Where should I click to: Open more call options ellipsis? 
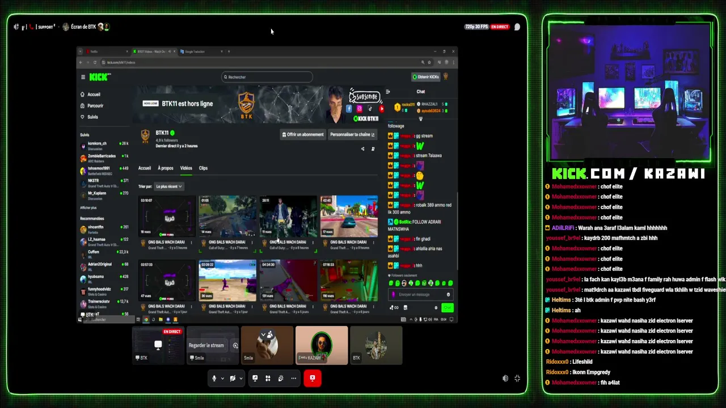[x=294, y=378]
